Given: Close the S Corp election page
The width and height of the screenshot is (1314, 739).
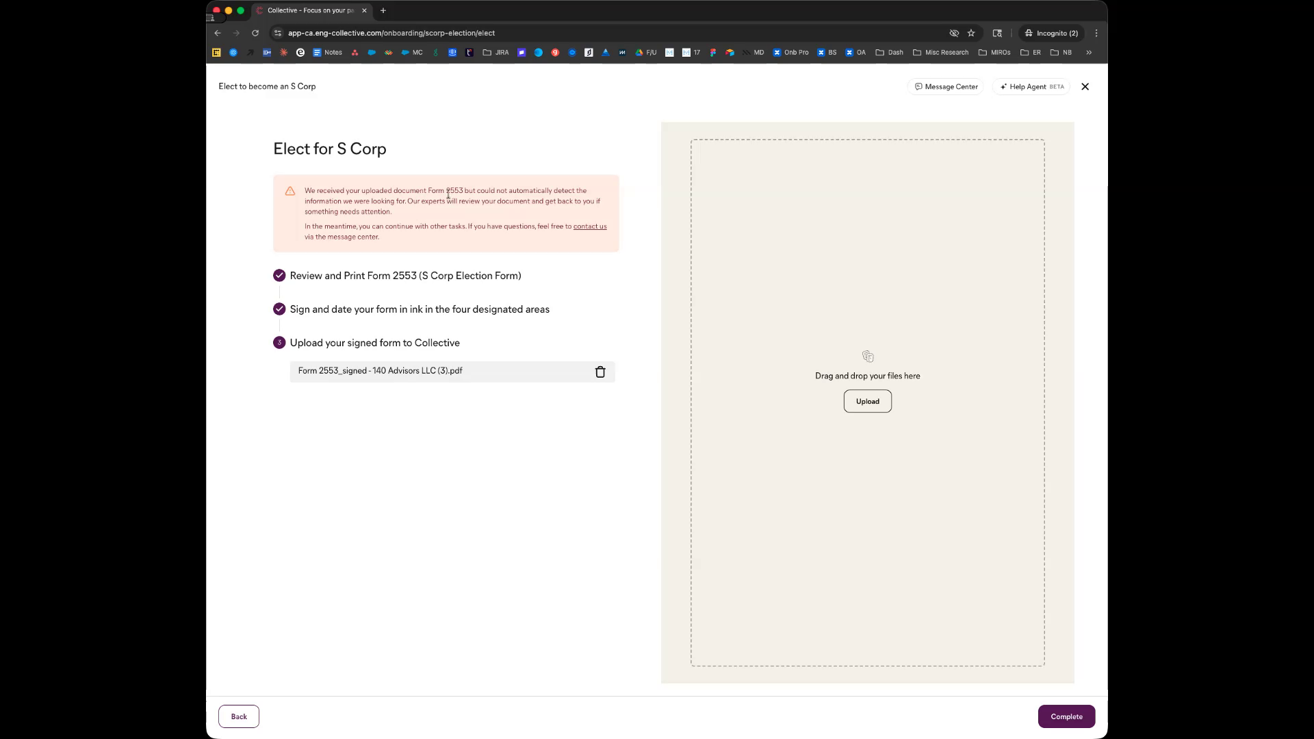Looking at the screenshot, I should (1085, 87).
